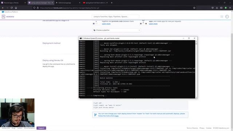233x131 pixels.
Task: Open the Pocket save icon in Firefox toolbar
Action: click(x=213, y=8)
